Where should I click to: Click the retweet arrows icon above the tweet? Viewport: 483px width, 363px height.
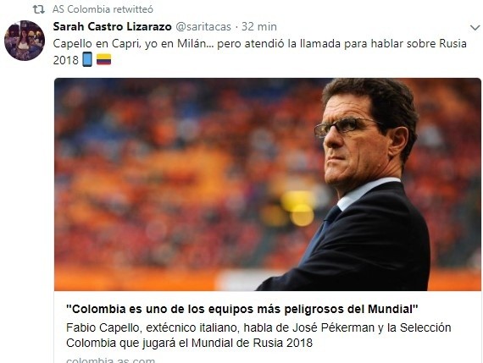click(x=38, y=9)
